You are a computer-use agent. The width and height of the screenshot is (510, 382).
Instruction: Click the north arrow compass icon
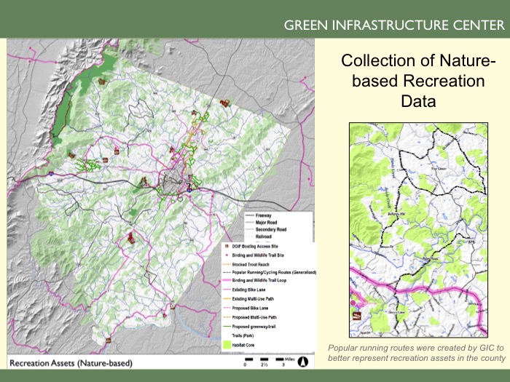pyautogui.click(x=306, y=361)
